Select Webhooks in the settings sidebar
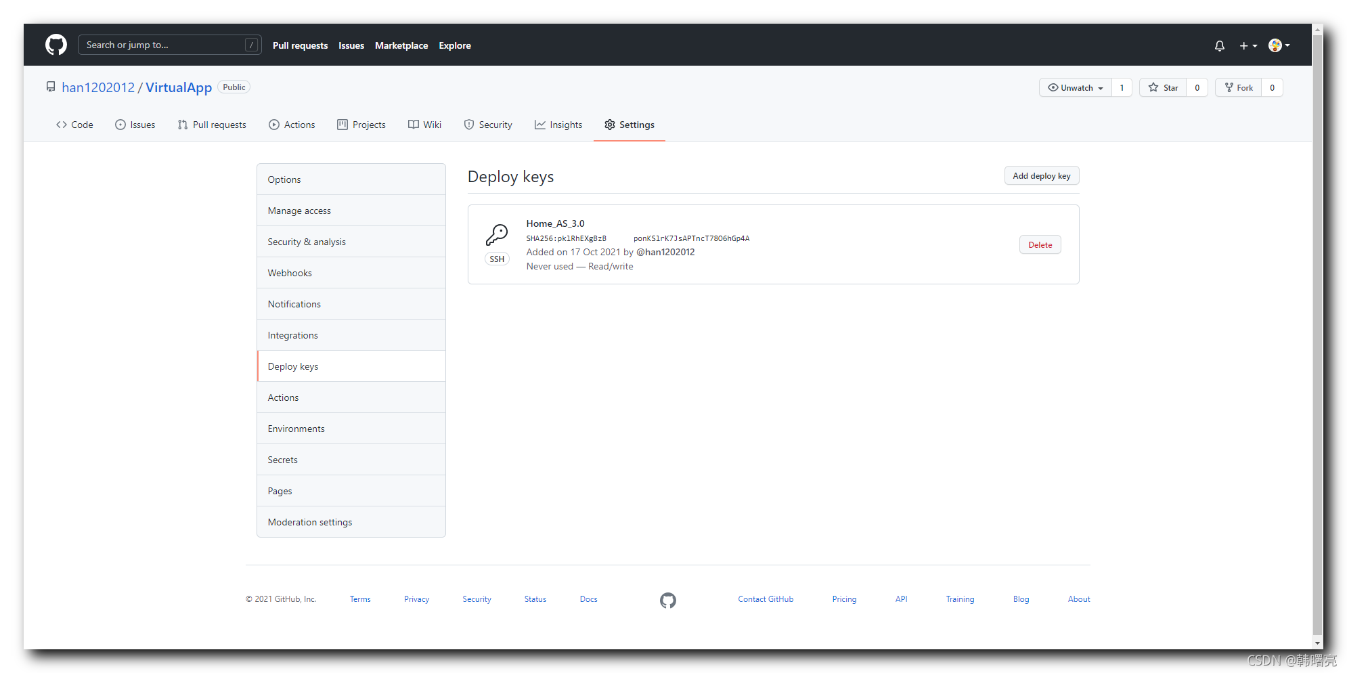This screenshot has width=1347, height=673. (290, 272)
